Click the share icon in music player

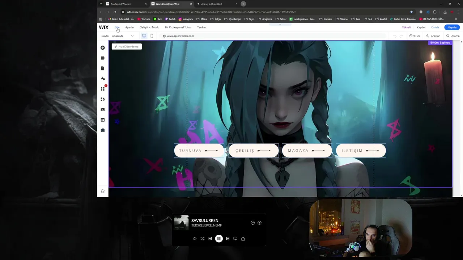[x=243, y=239]
